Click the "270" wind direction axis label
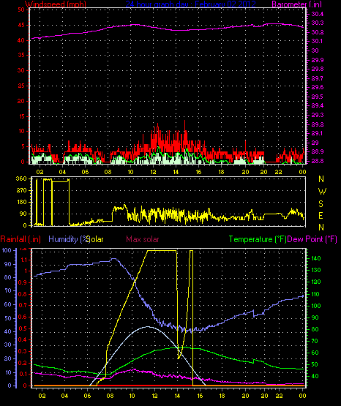The width and height of the screenshot is (341, 406). 21,190
